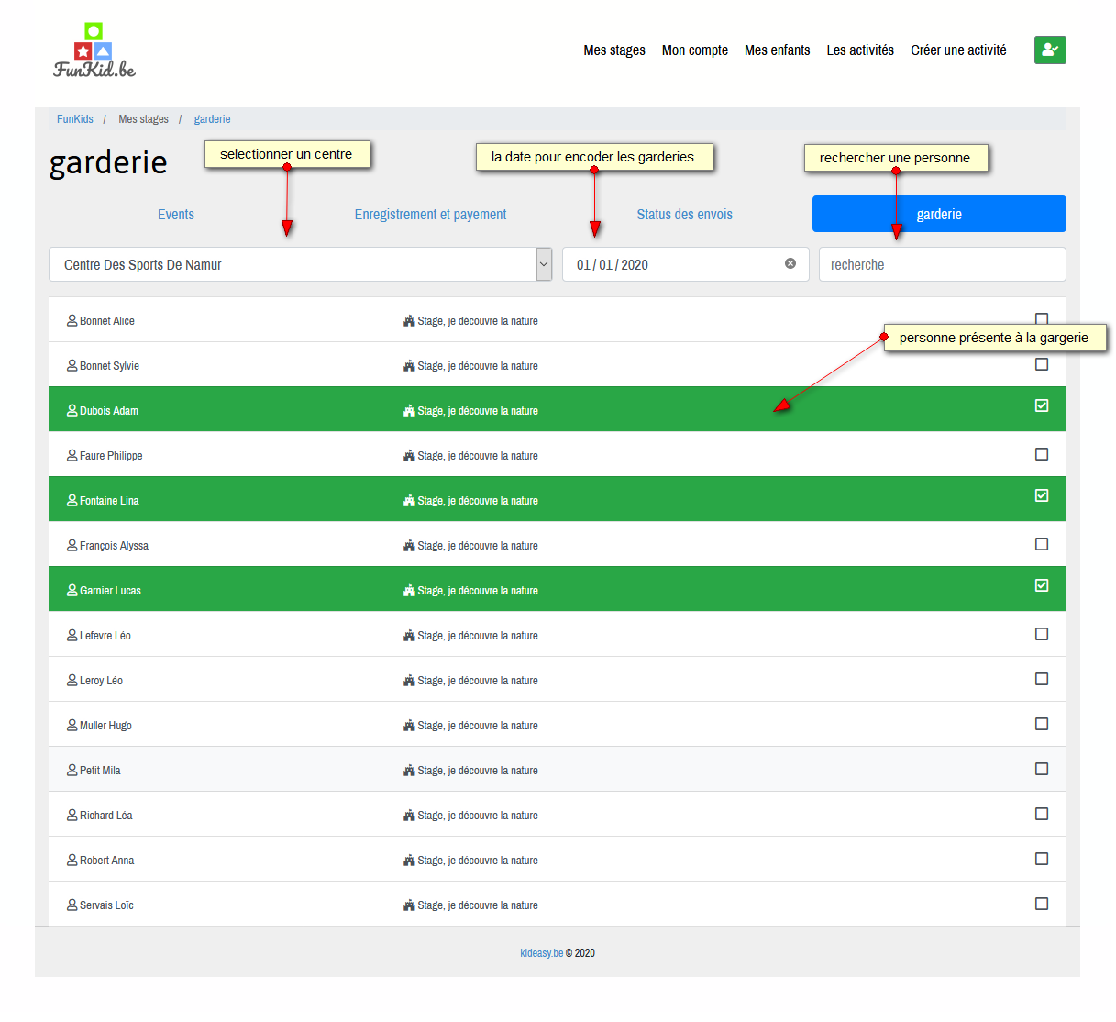
Task: Navigate to FunKids breadcrumb link
Action: [x=74, y=119]
